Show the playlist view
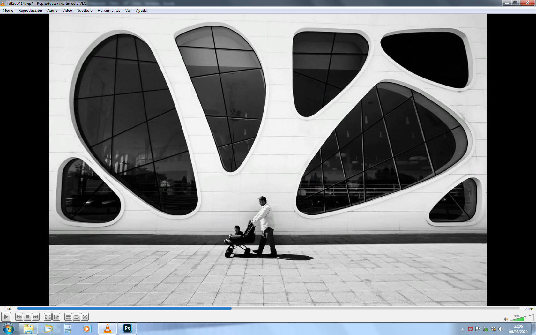 coord(68,317)
